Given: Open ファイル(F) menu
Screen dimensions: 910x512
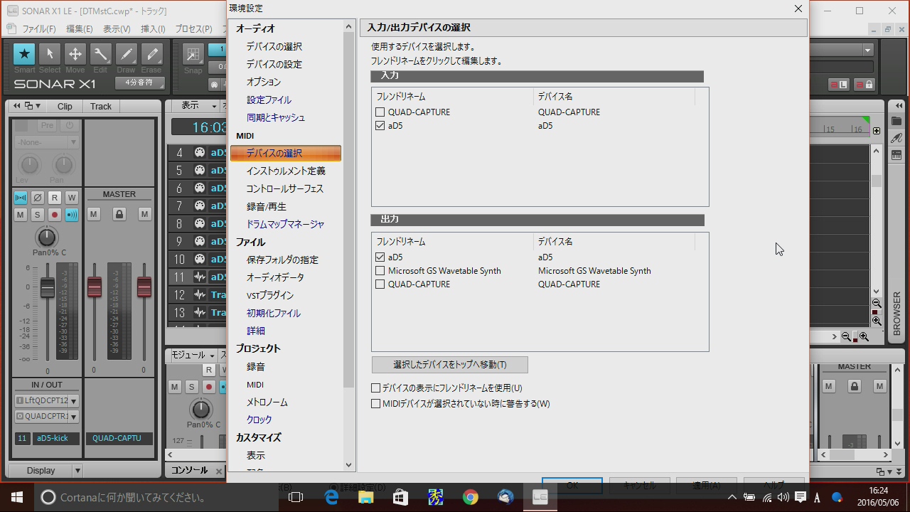Looking at the screenshot, I should point(39,29).
